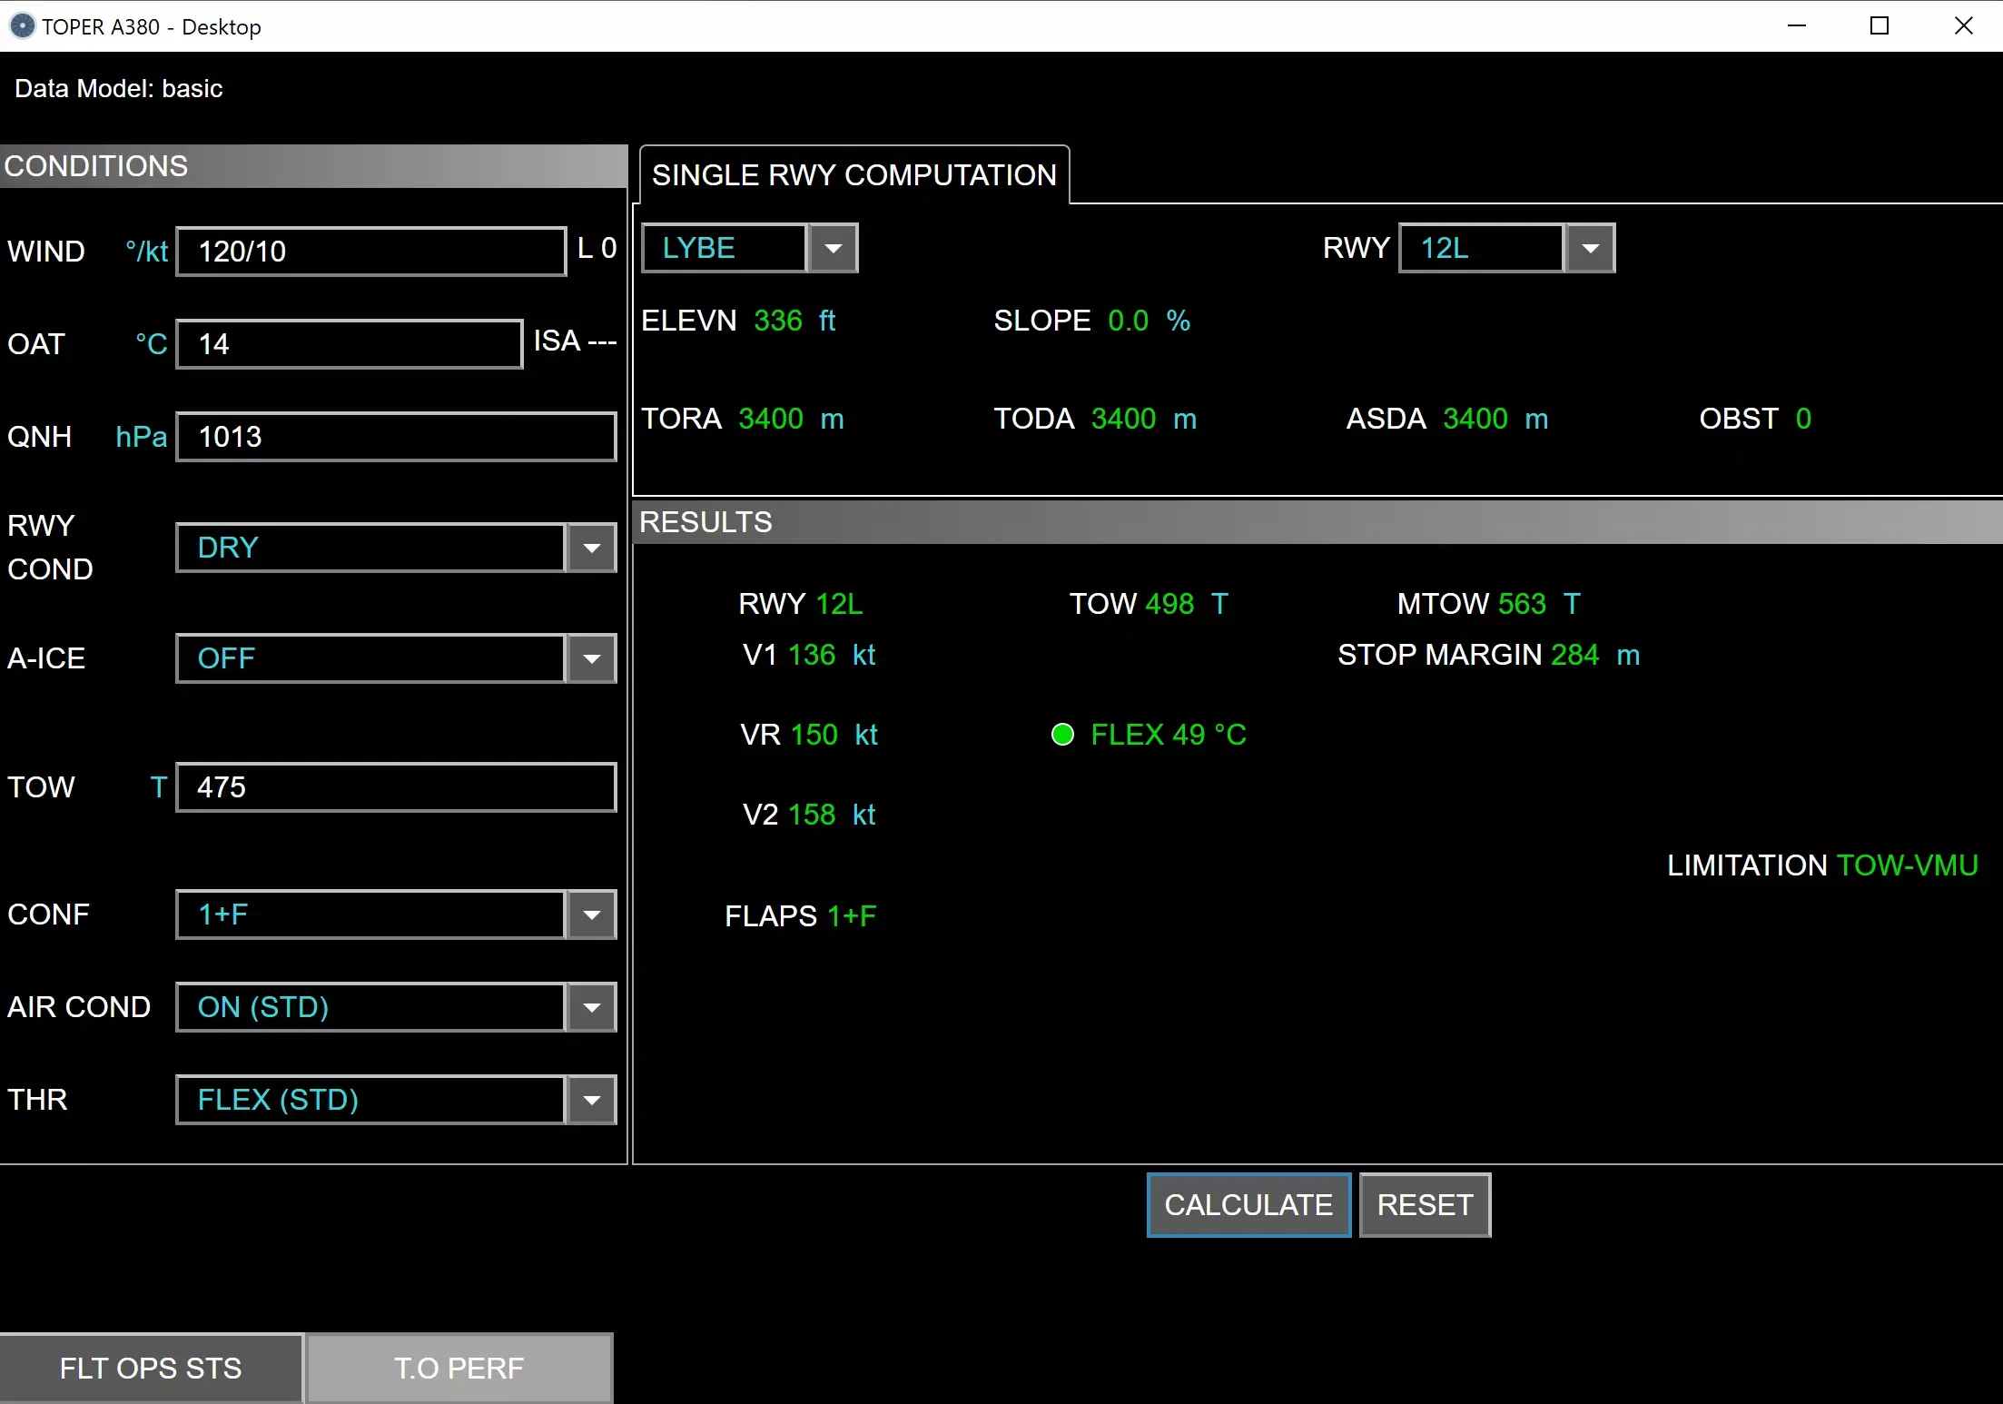Select the SINGLE RWY COMPUTATION tab
The width and height of the screenshot is (2003, 1404).
[x=853, y=175]
